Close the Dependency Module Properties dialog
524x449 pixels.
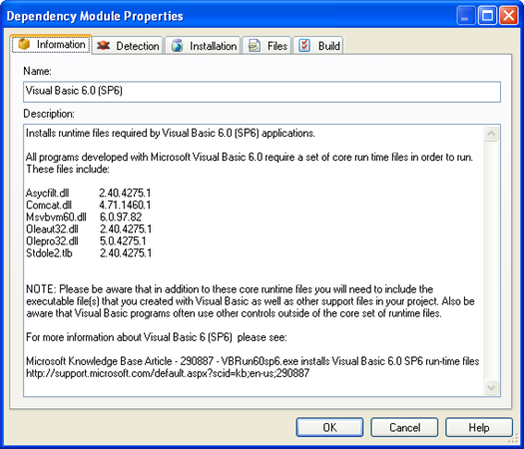pos(509,16)
